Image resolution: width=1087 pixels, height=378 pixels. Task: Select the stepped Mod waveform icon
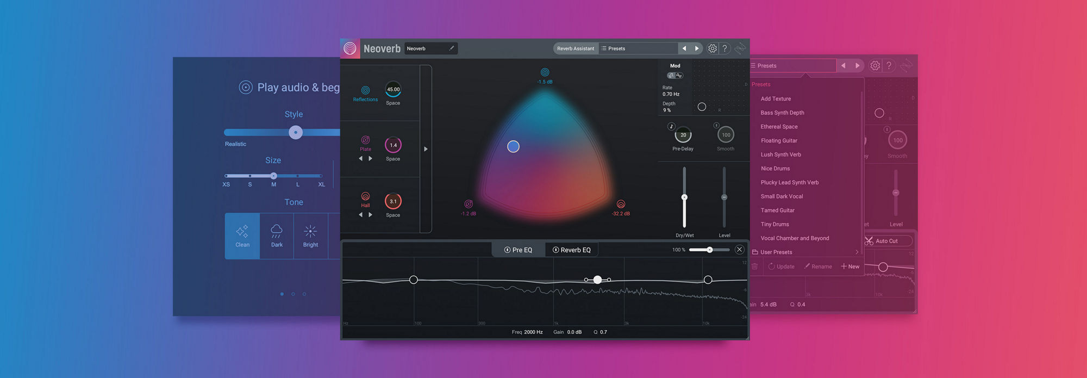tap(671, 76)
